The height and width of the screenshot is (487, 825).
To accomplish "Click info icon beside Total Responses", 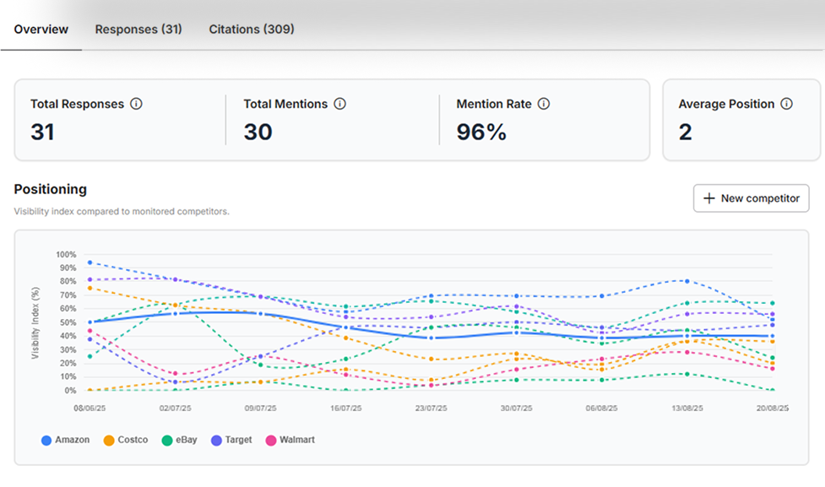I will pyautogui.click(x=136, y=105).
